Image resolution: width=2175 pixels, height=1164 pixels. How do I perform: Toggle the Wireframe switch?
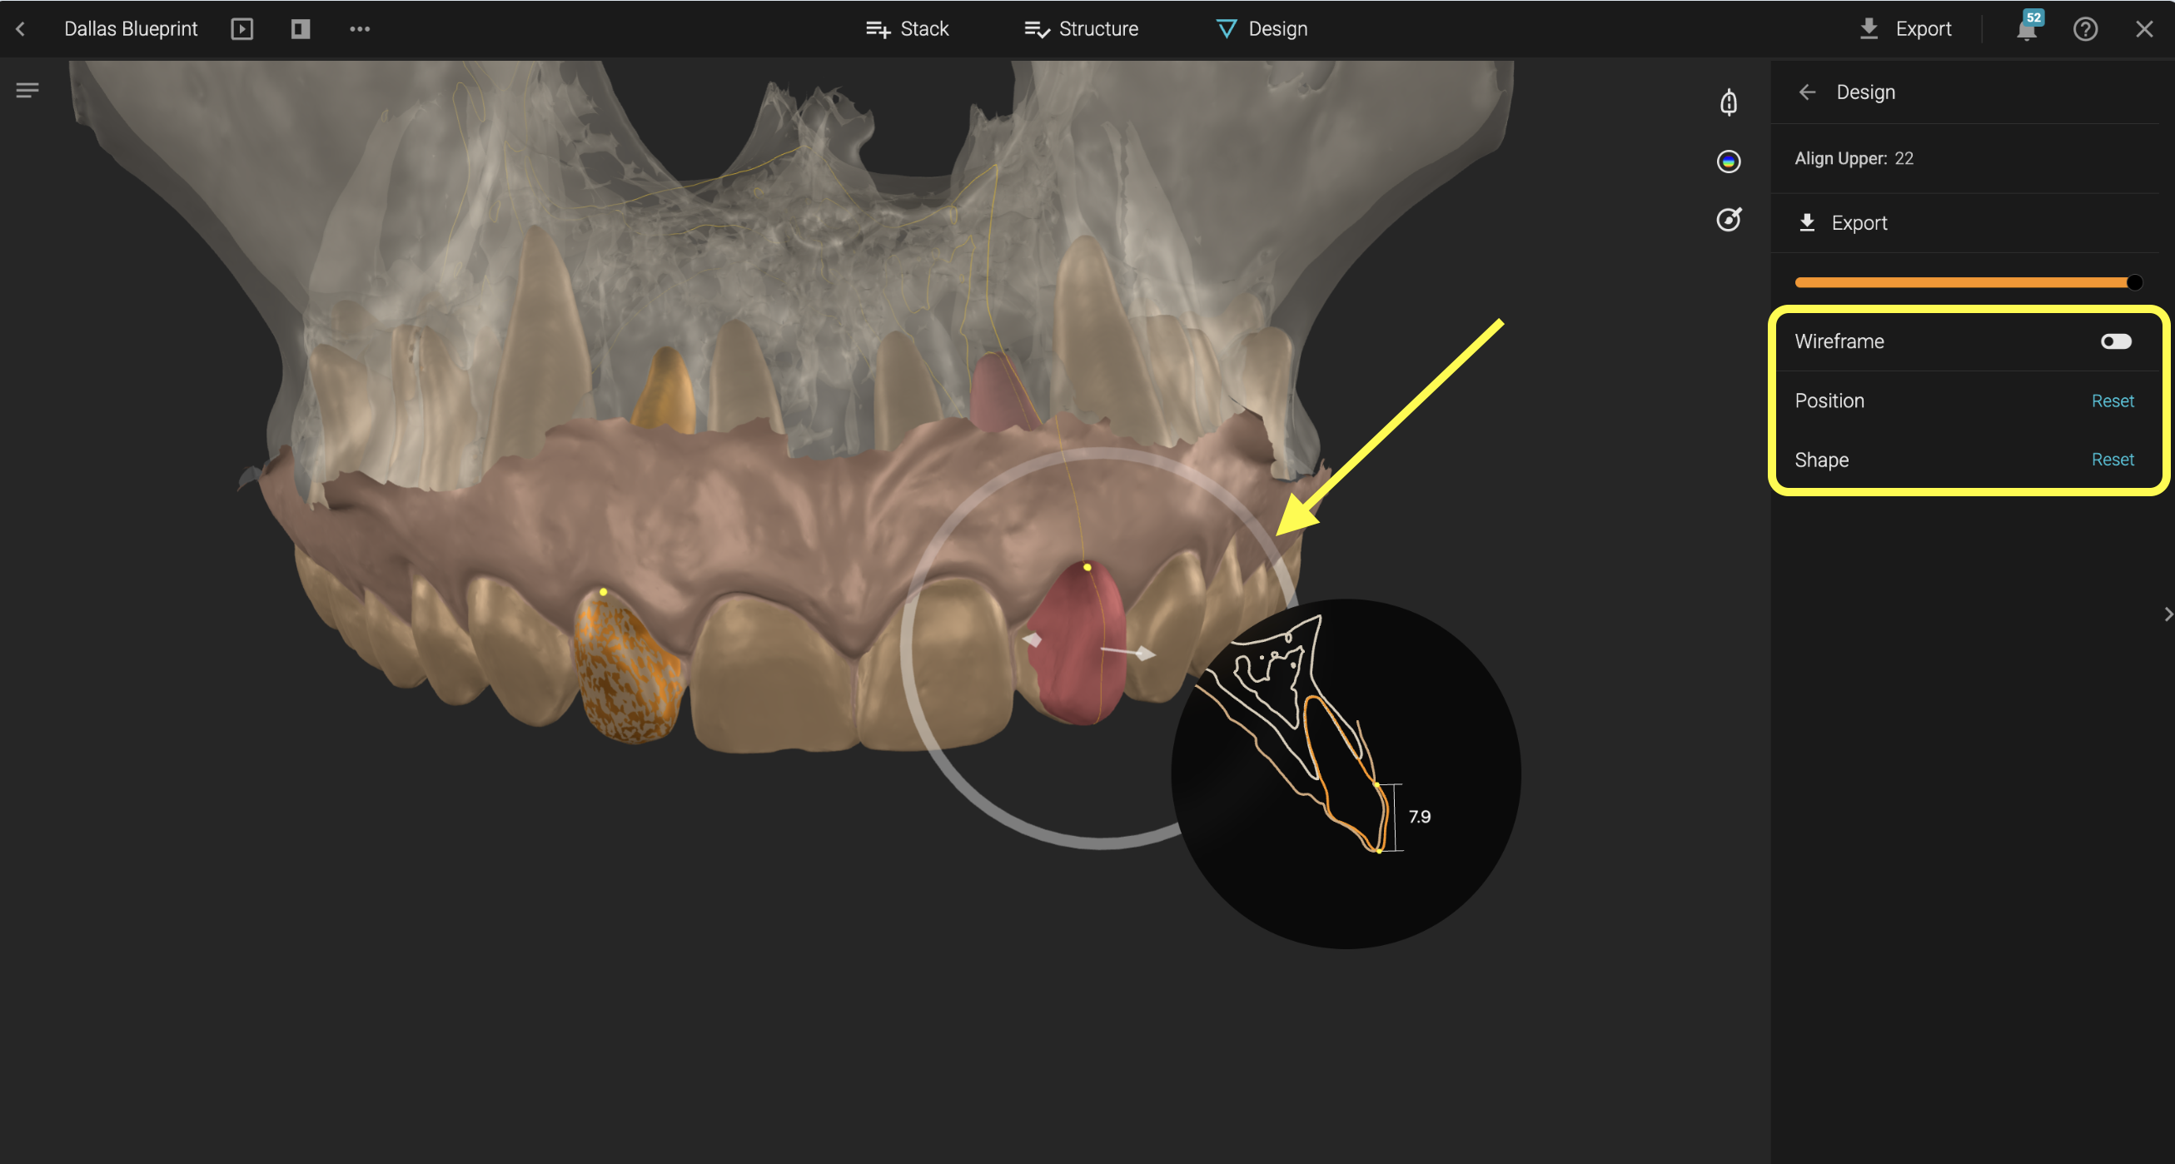pos(2116,341)
